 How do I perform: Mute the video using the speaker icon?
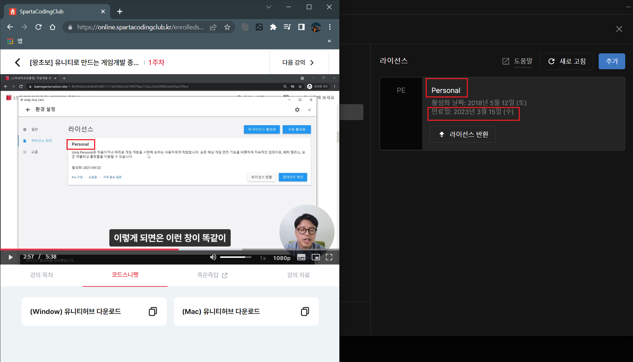click(213, 257)
